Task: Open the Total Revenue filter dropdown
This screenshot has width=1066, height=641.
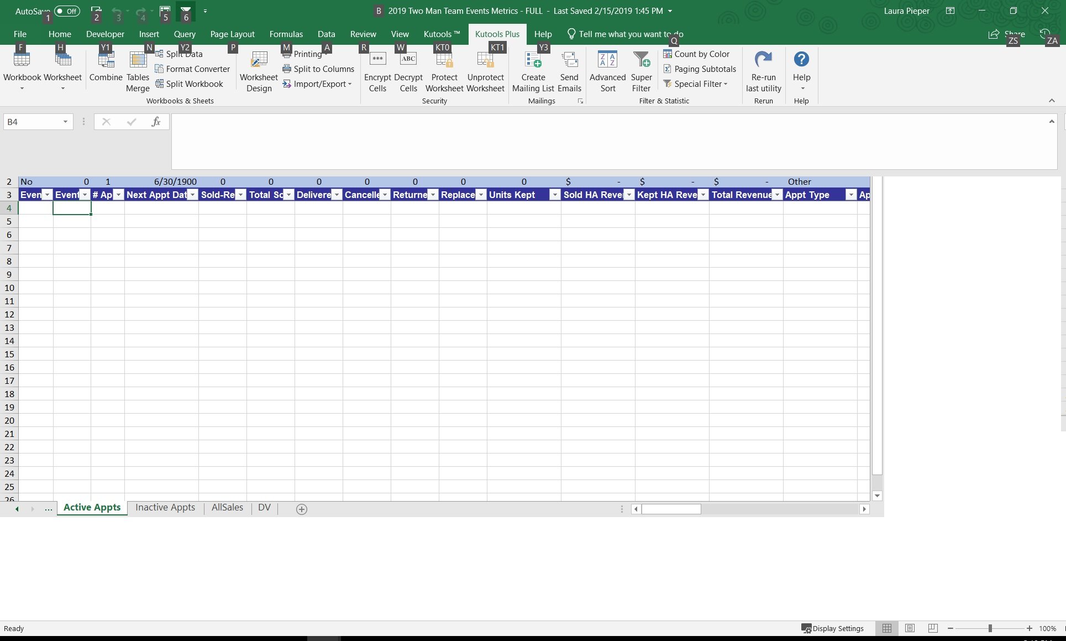Action: tap(777, 195)
